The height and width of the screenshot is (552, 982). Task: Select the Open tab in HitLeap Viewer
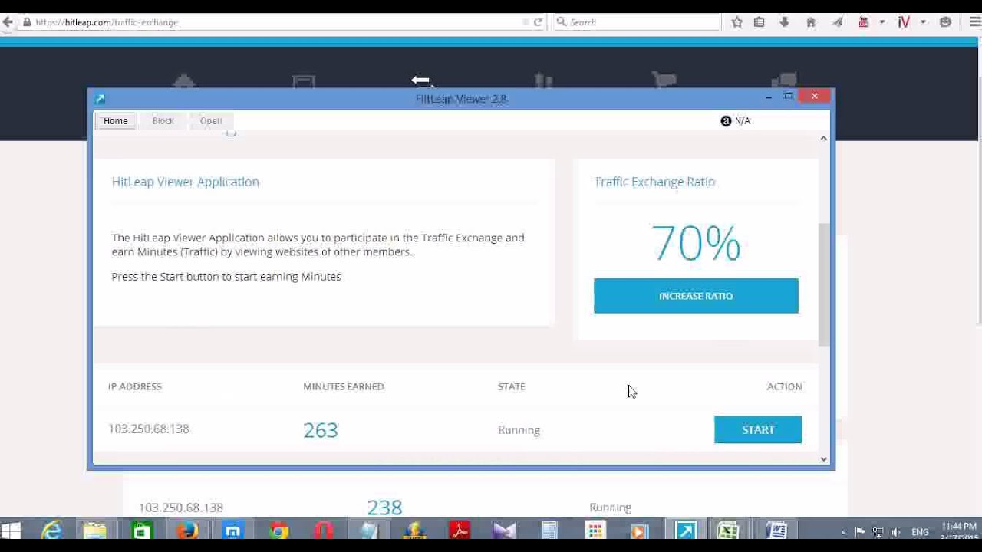(211, 120)
